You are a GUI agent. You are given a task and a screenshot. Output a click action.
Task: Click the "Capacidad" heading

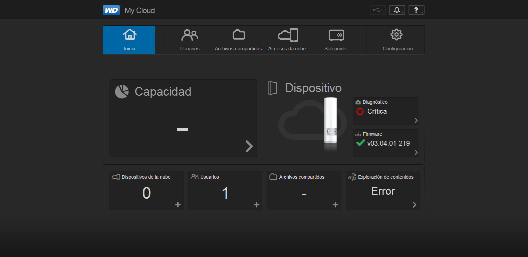tap(163, 92)
